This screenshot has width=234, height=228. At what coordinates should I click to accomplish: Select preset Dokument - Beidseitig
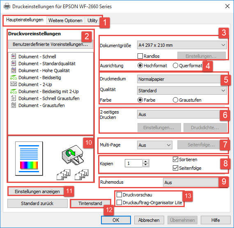click(40, 78)
